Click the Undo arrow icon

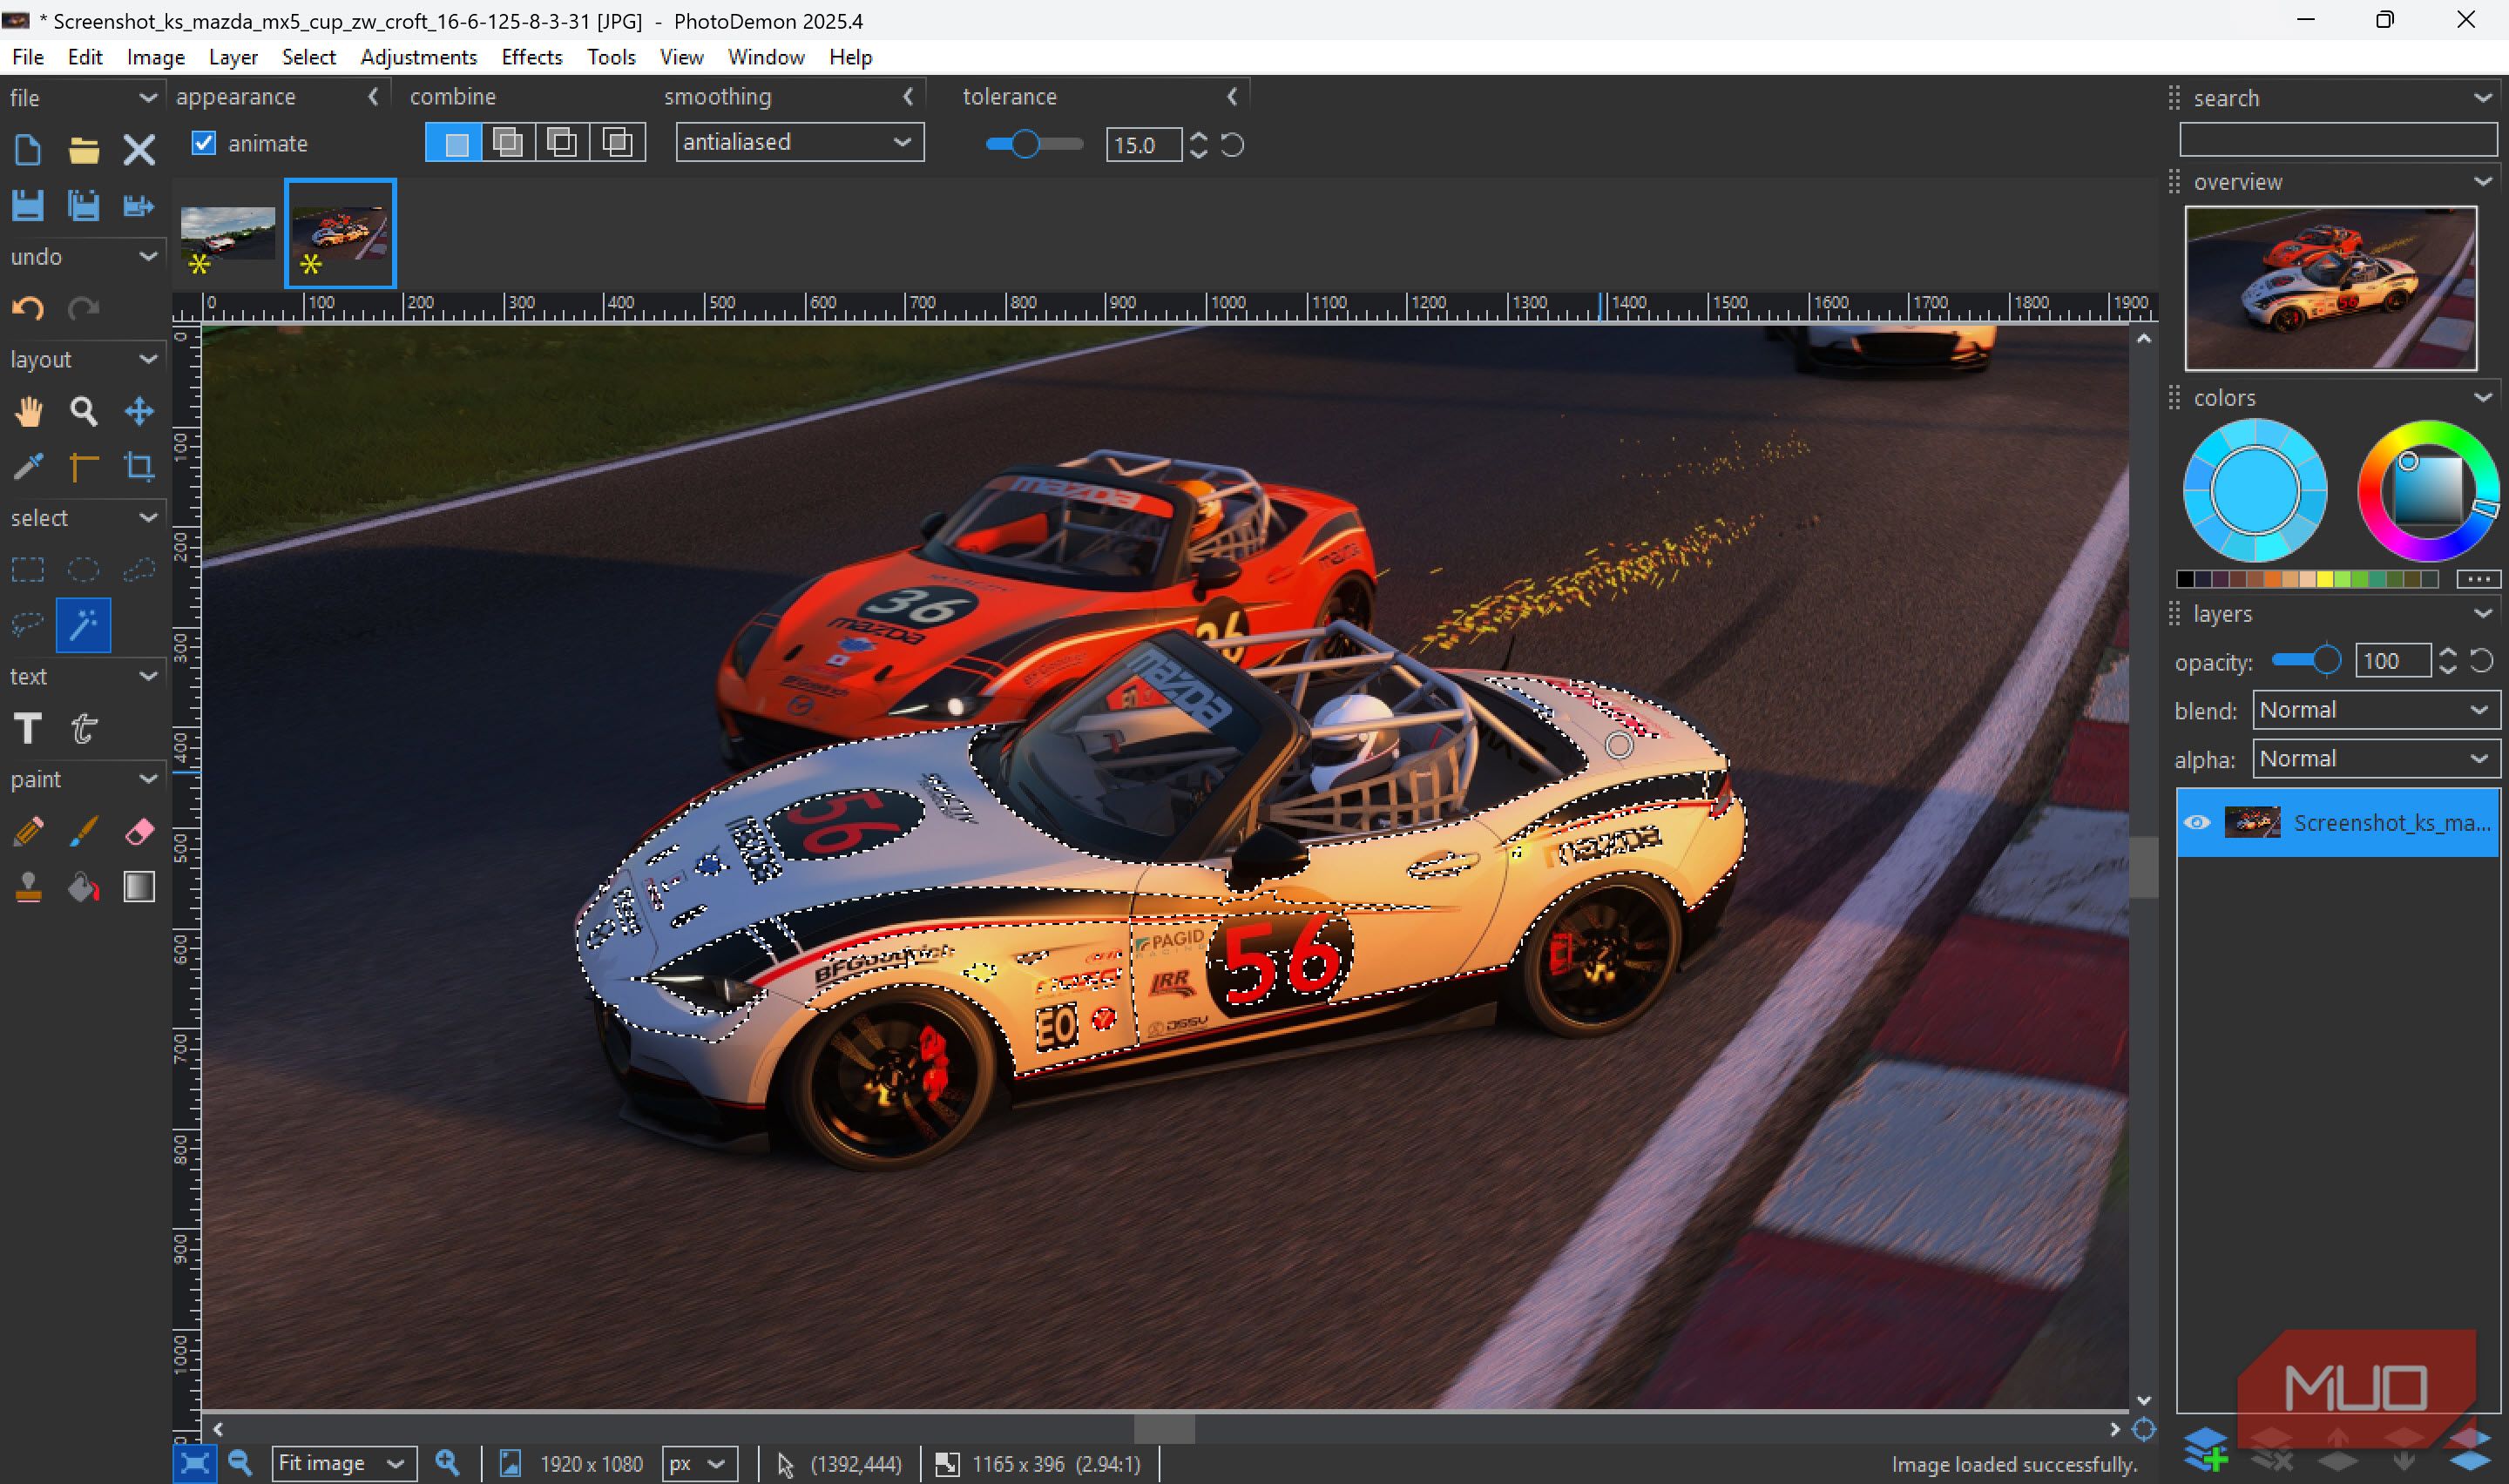tap(28, 308)
